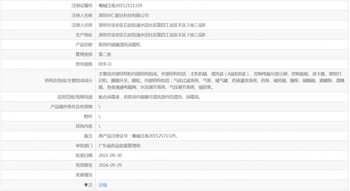Click the 注册人名称 label
The width and height of the screenshot is (350, 191).
click(82, 15)
